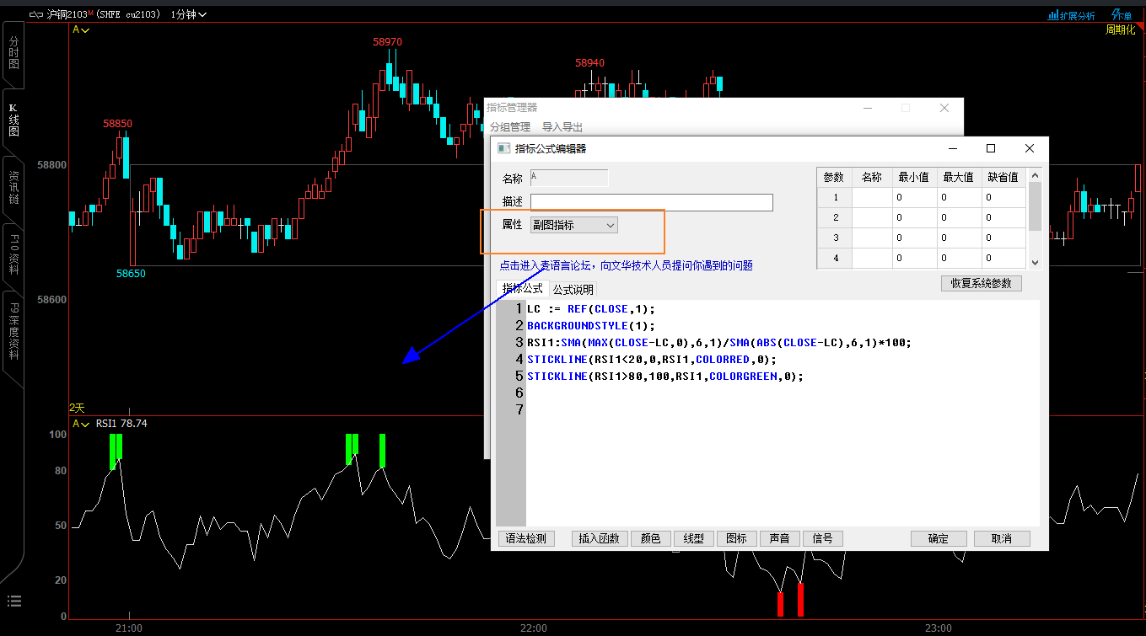Open the blue 麦语言论坛 forum link

[626, 265]
